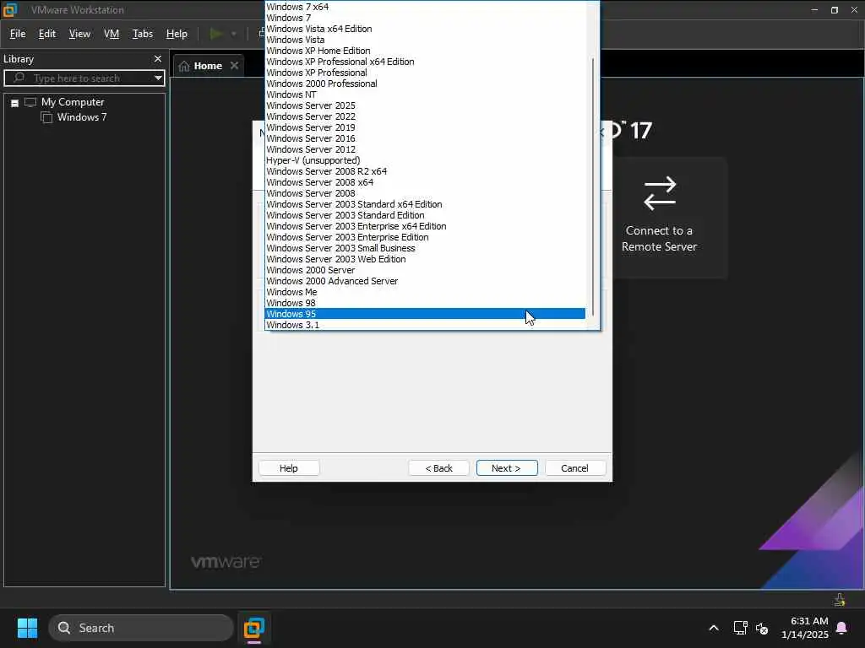This screenshot has height=648, width=865.
Task: Open the Windows Start menu
Action: [x=27, y=628]
